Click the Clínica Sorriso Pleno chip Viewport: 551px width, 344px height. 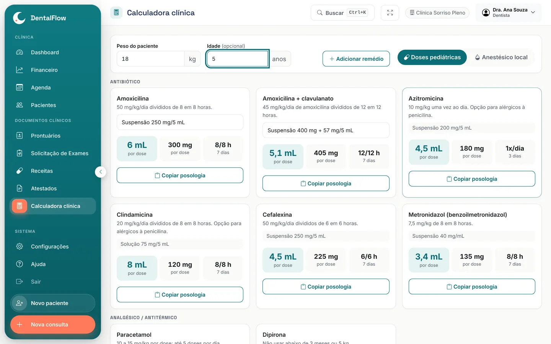click(x=437, y=13)
